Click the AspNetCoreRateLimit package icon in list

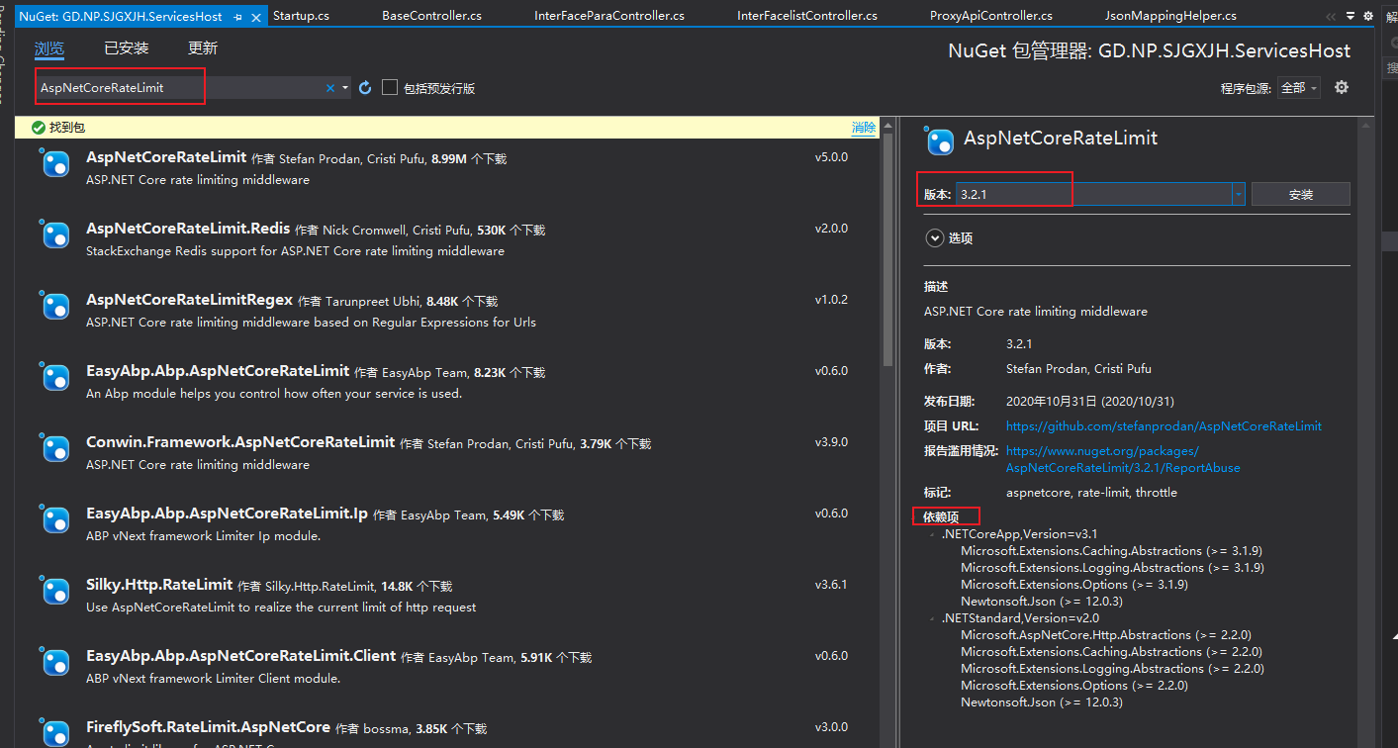pos(56,164)
